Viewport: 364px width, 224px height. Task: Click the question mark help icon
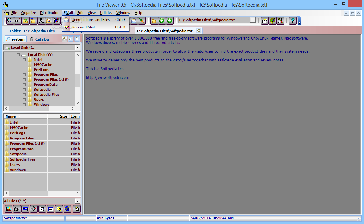(x=293, y=21)
